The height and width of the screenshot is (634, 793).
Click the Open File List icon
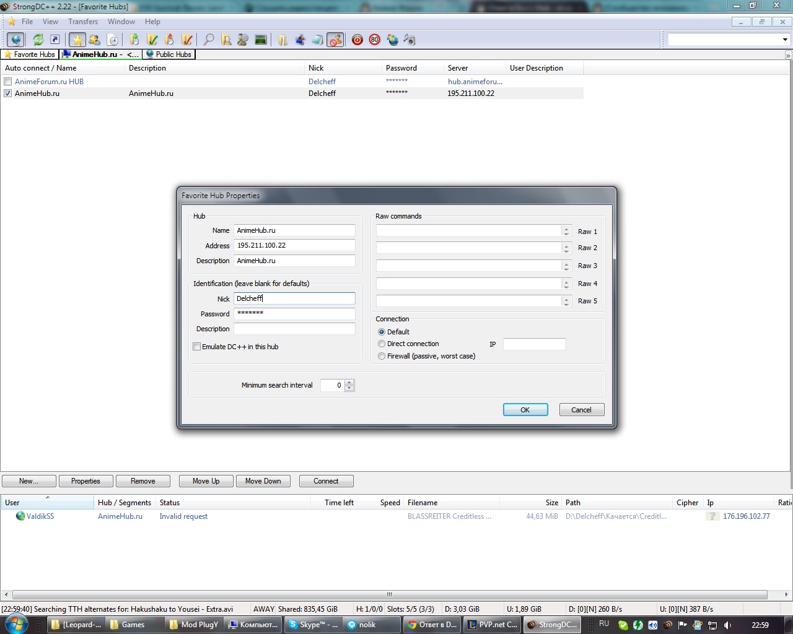coord(283,40)
